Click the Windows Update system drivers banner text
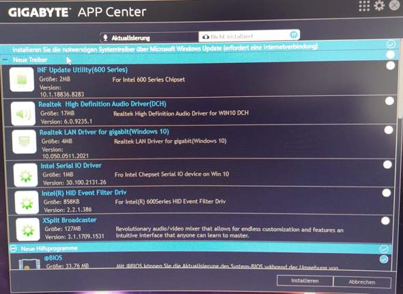Viewport: 403px width, 294px height. (165, 48)
